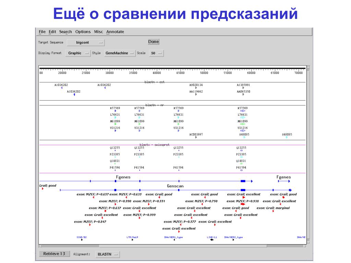Click the 40000 ruler position label
This screenshot has width=351, height=263.
pos(157,73)
